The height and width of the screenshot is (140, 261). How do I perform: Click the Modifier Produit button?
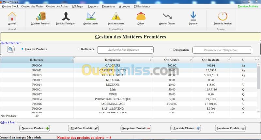(x=83, y=128)
